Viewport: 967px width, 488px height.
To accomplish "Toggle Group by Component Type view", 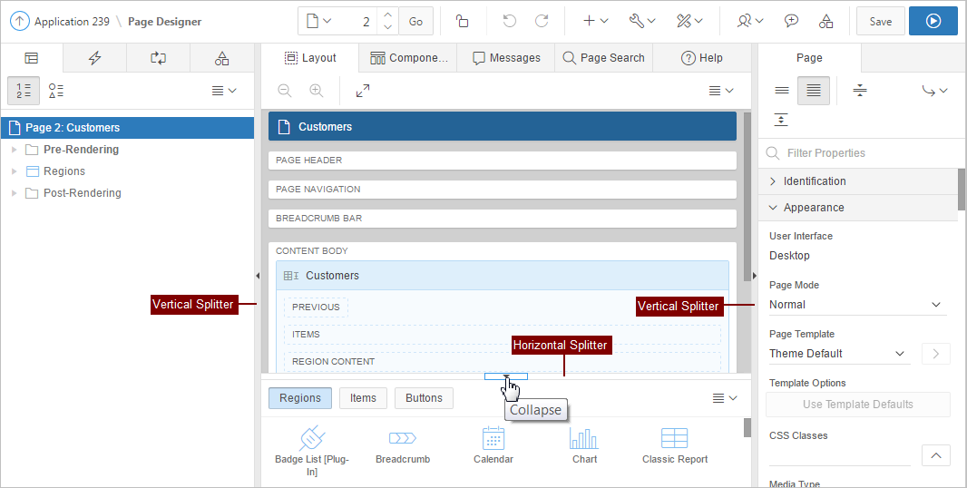I will (56, 91).
